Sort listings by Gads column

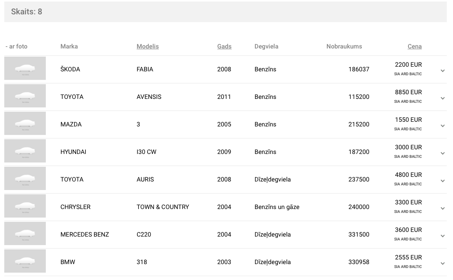[x=224, y=47]
